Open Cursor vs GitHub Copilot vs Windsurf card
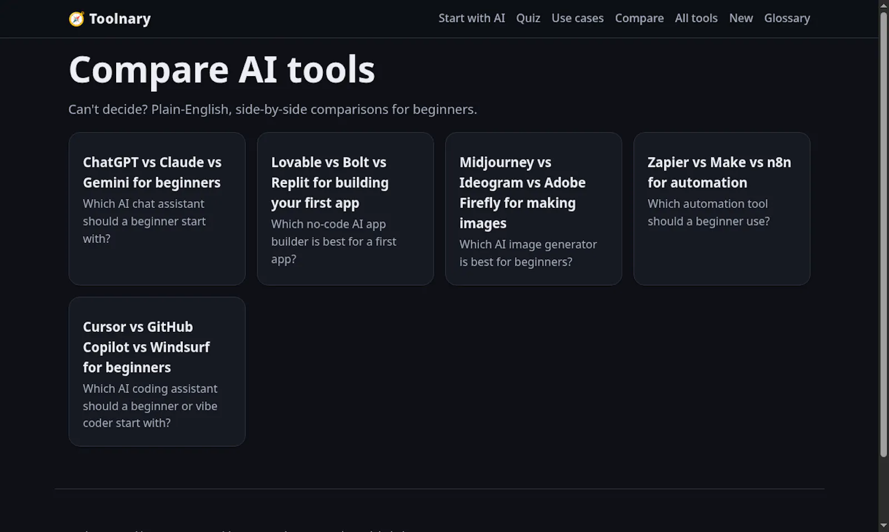The image size is (889, 532). (x=157, y=371)
